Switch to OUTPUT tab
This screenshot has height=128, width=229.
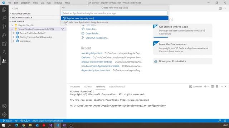(x=88, y=87)
